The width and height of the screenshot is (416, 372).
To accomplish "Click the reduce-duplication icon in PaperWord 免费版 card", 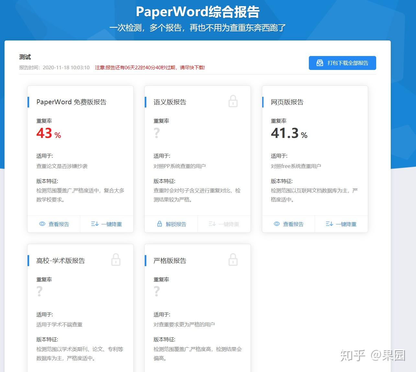I will click(x=95, y=224).
